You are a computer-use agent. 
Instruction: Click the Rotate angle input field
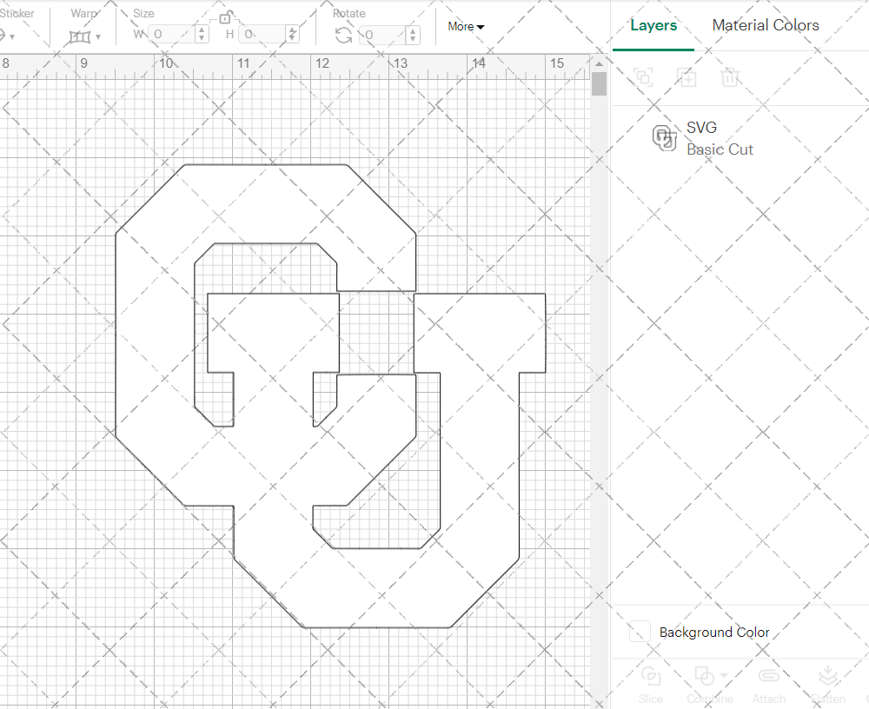383,35
